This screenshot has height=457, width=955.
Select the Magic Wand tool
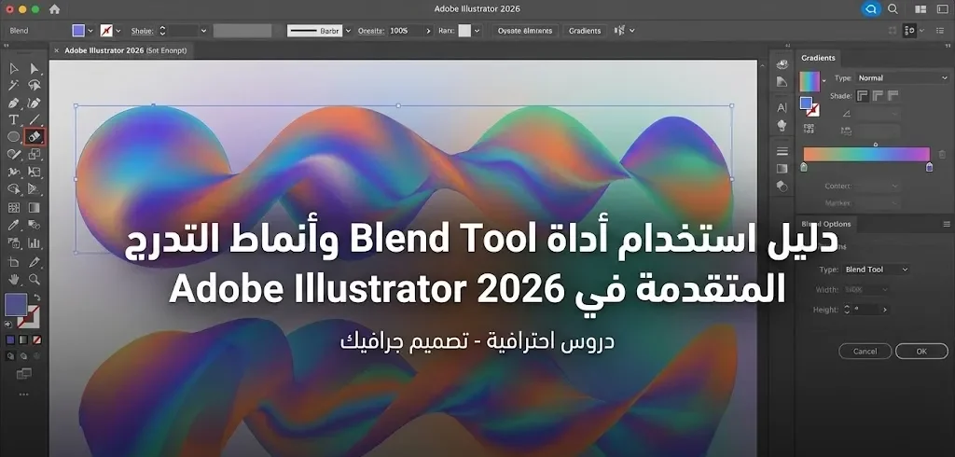click(14, 85)
